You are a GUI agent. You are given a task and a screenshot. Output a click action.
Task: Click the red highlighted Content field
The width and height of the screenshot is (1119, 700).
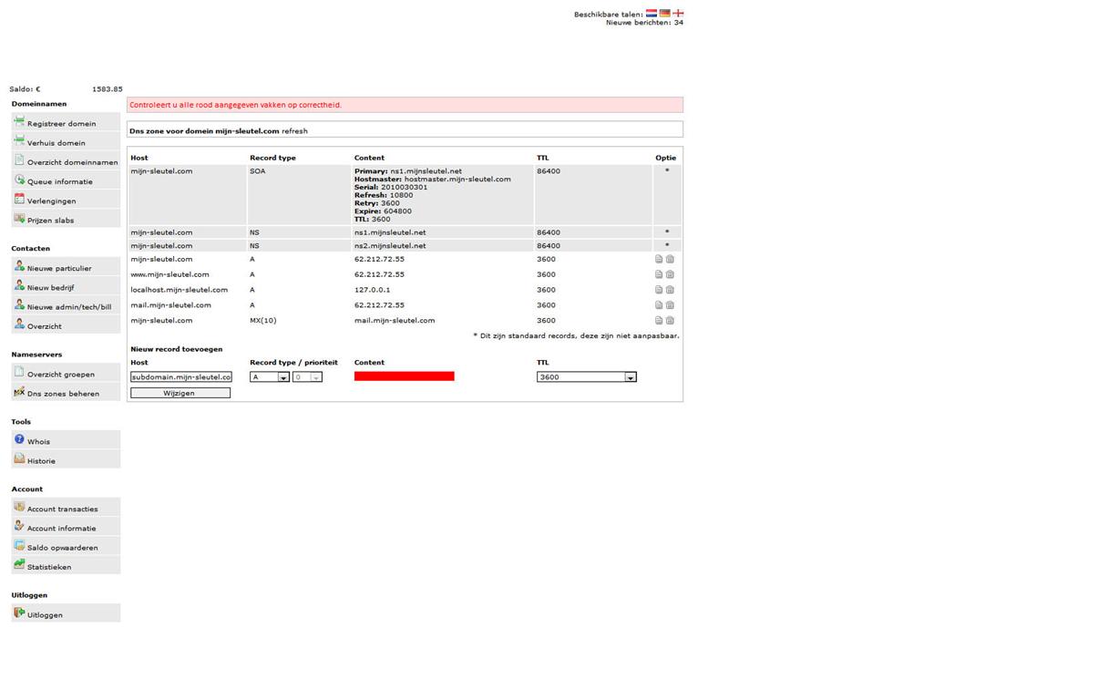pyautogui.click(x=405, y=376)
